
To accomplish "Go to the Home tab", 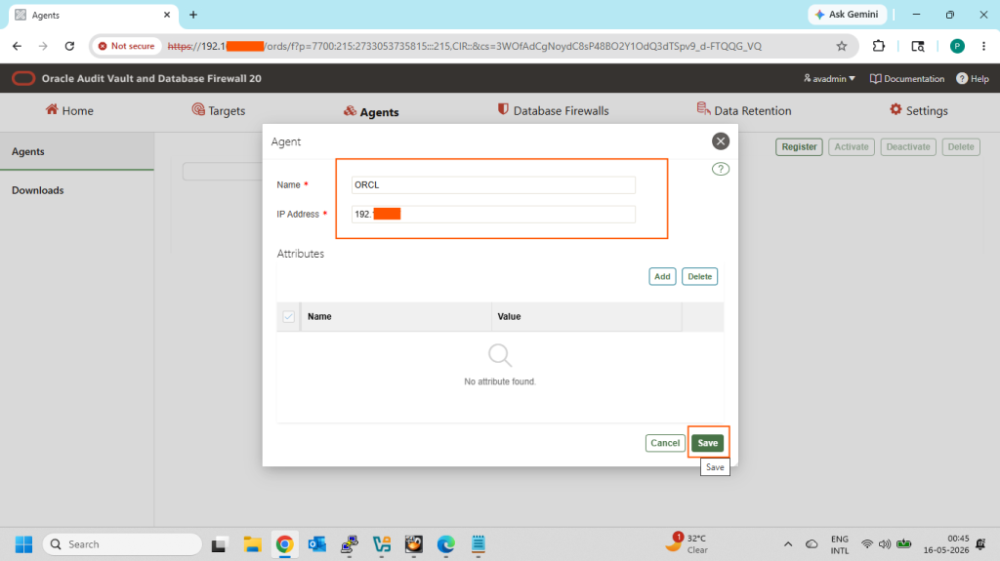I will [69, 111].
